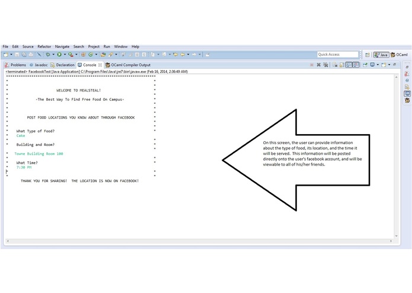Screen dimensions: 412x293
Task: Click Restore icon atop right trim bar
Action: click(x=407, y=67)
